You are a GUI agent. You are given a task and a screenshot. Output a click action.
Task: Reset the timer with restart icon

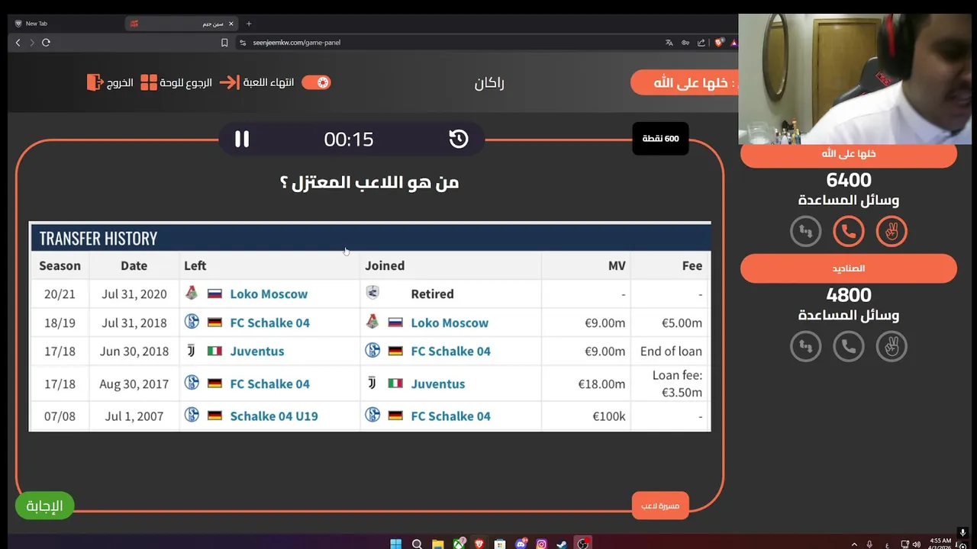459,139
